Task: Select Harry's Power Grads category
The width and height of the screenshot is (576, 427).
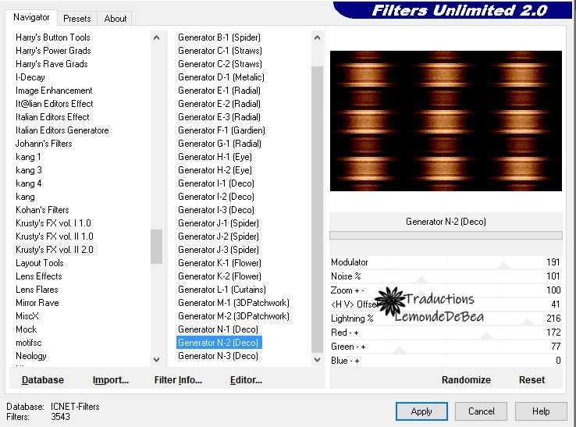Action: pyautogui.click(x=53, y=51)
